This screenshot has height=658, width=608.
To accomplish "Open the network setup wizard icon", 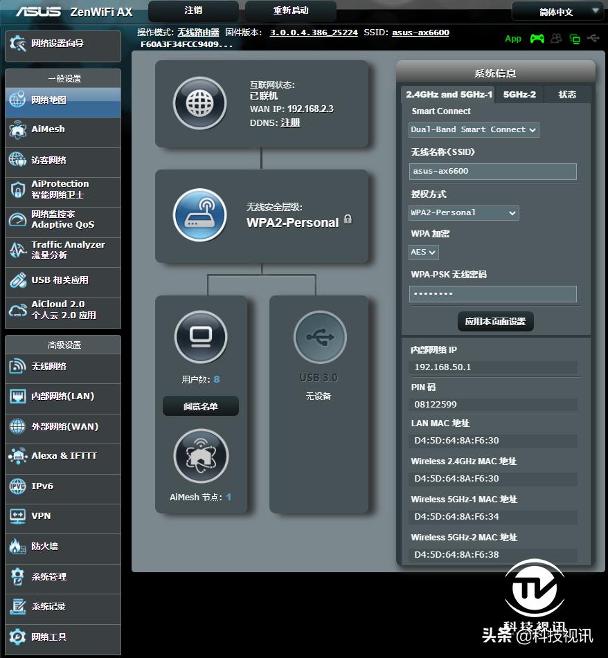I will pyautogui.click(x=18, y=43).
